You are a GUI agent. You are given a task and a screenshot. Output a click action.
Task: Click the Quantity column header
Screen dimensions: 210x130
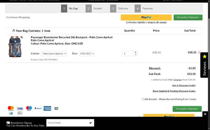(x=129, y=31)
